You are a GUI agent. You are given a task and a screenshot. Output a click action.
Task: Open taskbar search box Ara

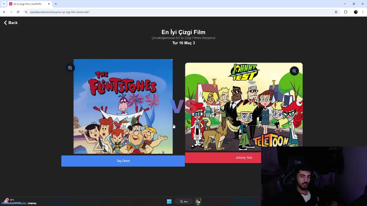pyautogui.click(x=184, y=201)
